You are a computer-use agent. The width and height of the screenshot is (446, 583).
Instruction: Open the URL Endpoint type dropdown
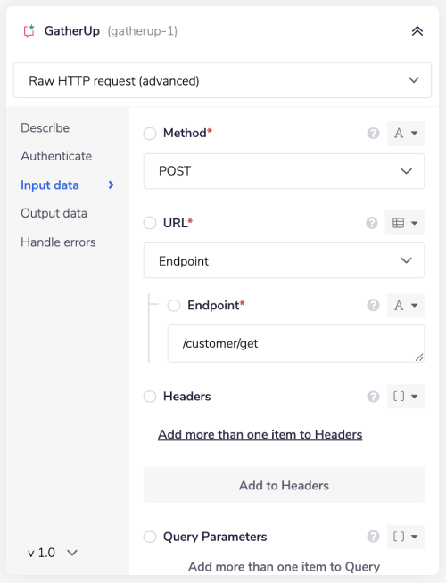click(284, 260)
